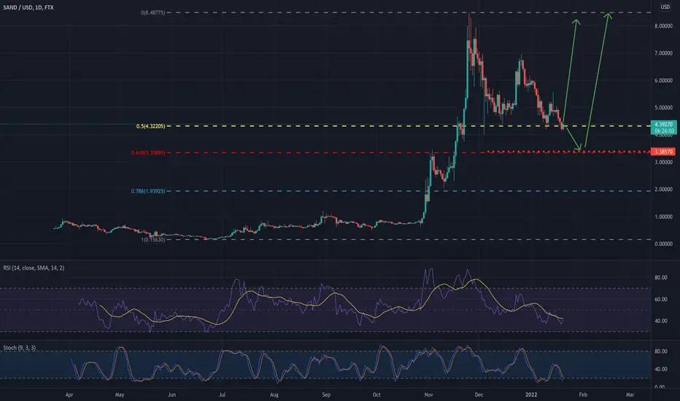Click 40.00 on the RSI pane axis
Viewport: 680px width, 401px height.
pyautogui.click(x=661, y=321)
